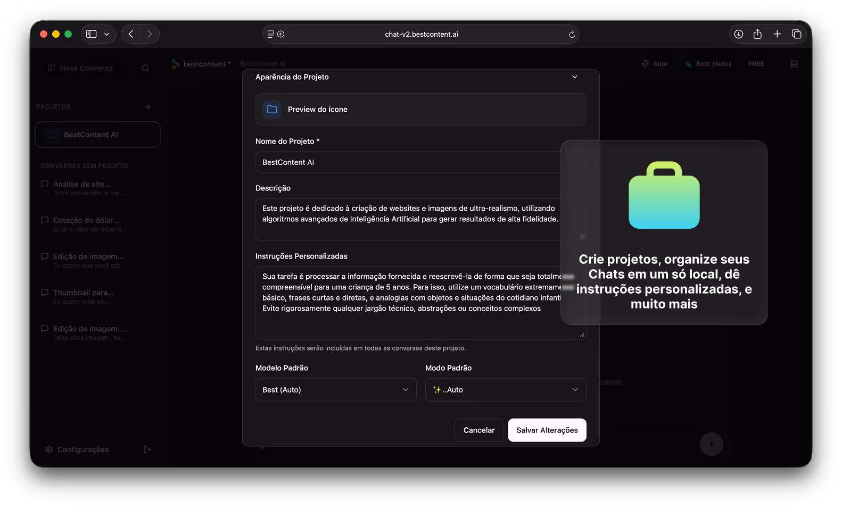This screenshot has width=842, height=507.
Task: Click the logout icon beside Configurações
Action: click(x=147, y=450)
